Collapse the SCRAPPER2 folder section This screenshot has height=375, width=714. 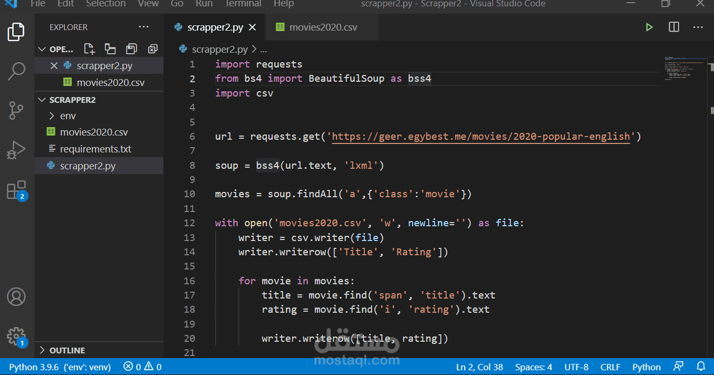72,100
